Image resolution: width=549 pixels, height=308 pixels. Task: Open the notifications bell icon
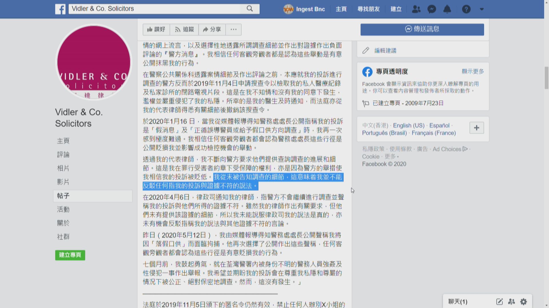point(447,9)
